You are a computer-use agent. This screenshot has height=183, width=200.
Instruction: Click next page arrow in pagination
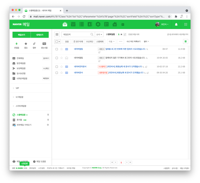[127, 162]
